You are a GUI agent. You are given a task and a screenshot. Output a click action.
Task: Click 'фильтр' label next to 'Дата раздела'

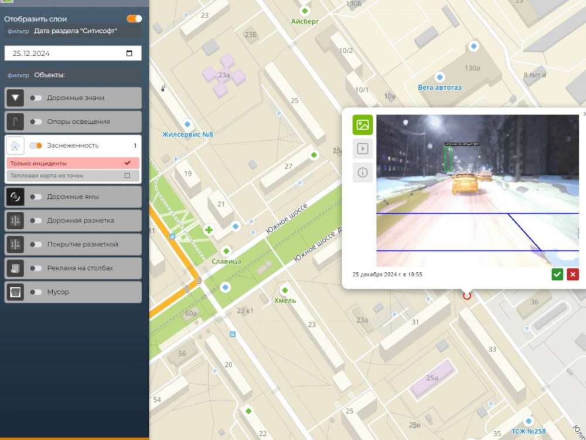point(18,31)
